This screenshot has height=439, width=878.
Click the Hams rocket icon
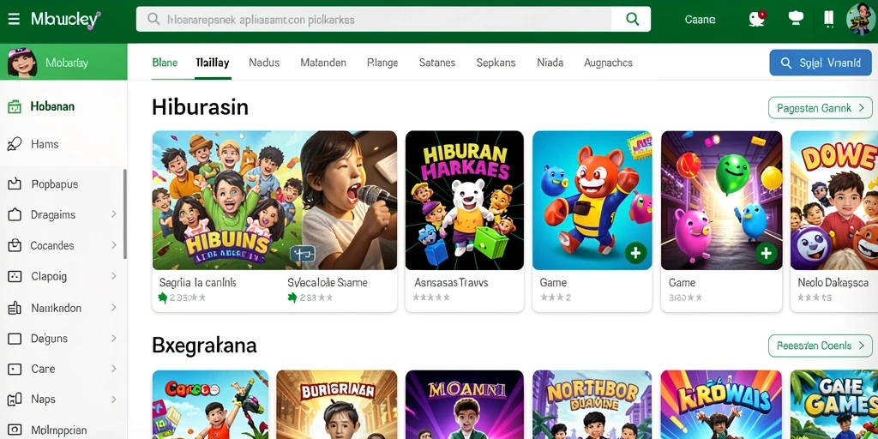[x=14, y=144]
